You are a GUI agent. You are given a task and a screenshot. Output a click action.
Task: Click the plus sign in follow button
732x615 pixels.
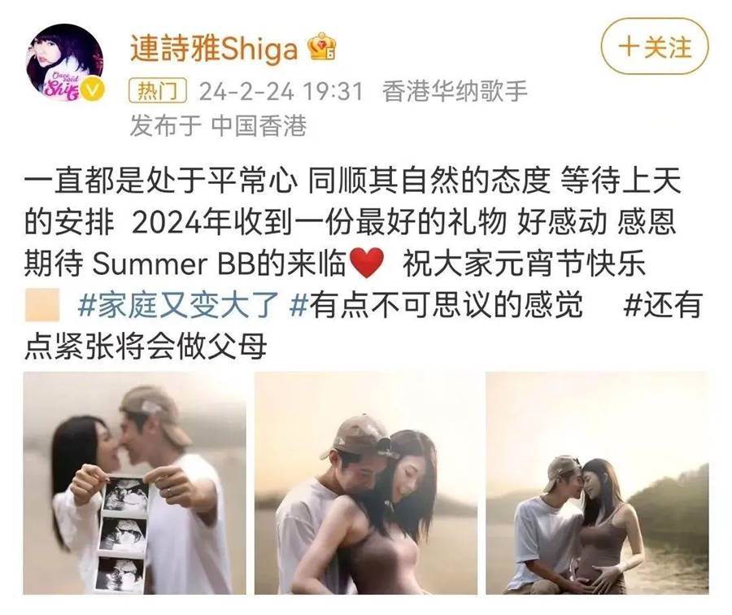pyautogui.click(x=629, y=47)
